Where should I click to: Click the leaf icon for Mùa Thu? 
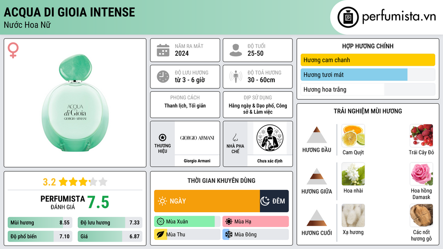coord(161,235)
